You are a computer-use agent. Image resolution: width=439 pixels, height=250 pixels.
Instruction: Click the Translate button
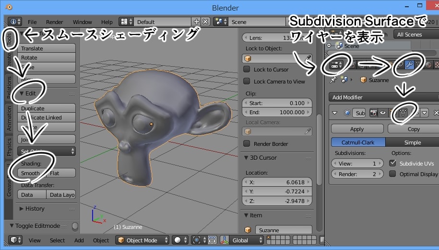point(47,48)
